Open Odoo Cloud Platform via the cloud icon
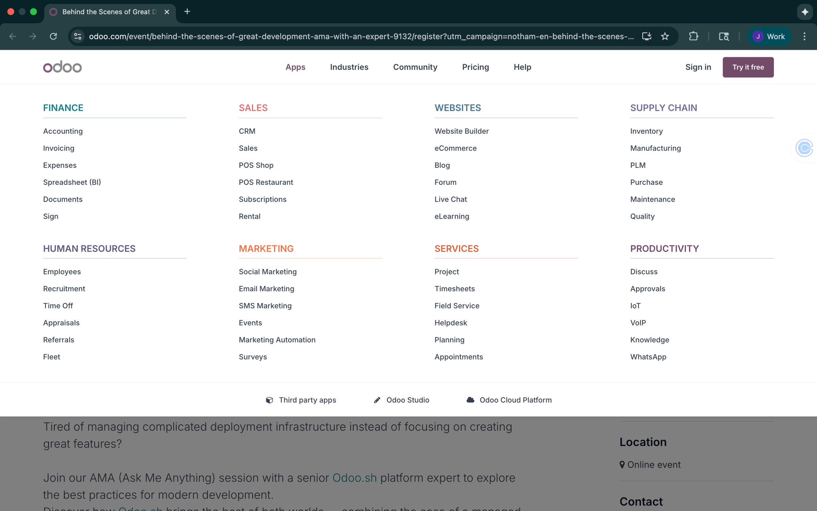Viewport: 817px width, 511px height. tap(508, 400)
